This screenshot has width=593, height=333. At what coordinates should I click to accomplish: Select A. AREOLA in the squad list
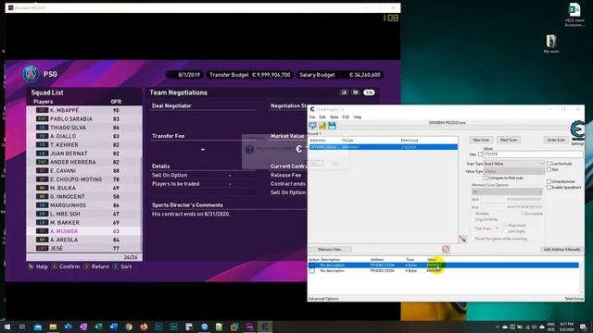click(84, 240)
